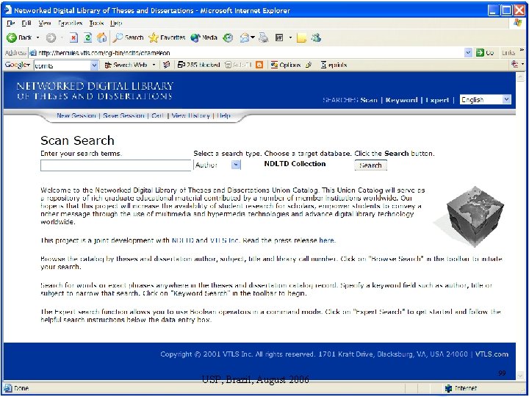Click the Done status bar text
Screen dimensions: 529x397
[21, 389]
